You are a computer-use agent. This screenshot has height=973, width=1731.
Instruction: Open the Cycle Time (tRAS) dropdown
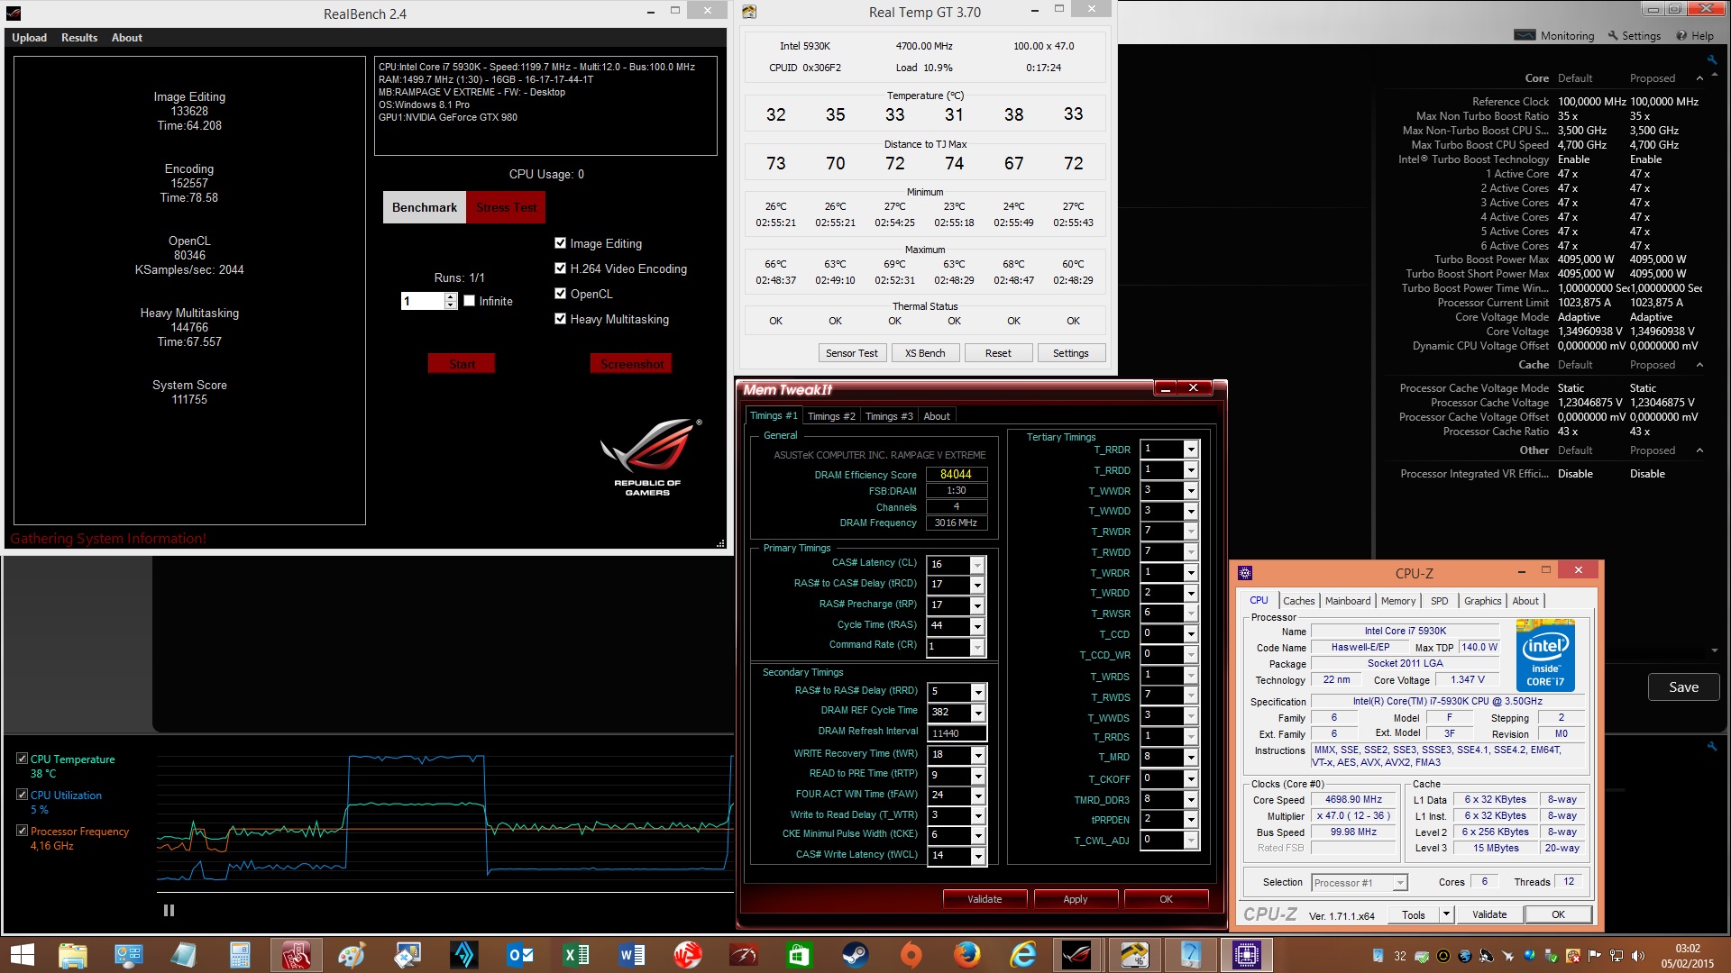[977, 626]
